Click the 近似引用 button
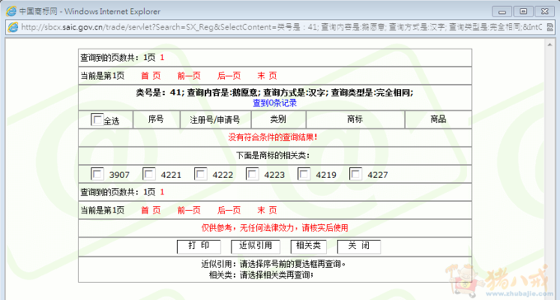 click(255, 246)
